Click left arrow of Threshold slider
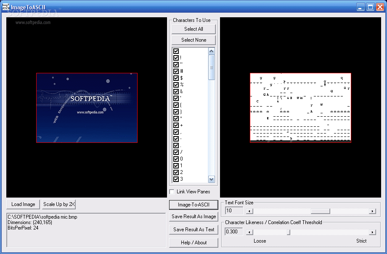Screen dimensions: 387x254 [x=249, y=232]
